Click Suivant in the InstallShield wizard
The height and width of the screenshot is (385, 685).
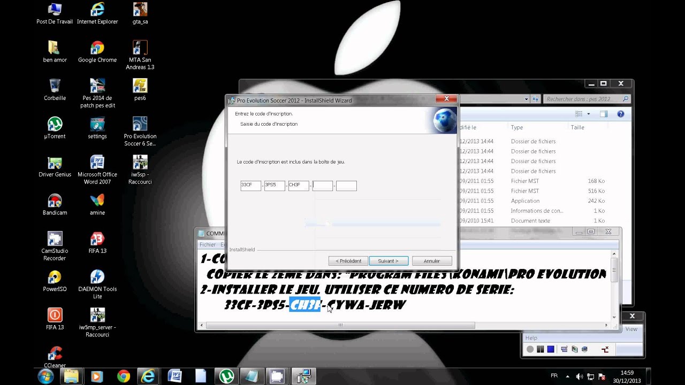(x=389, y=261)
